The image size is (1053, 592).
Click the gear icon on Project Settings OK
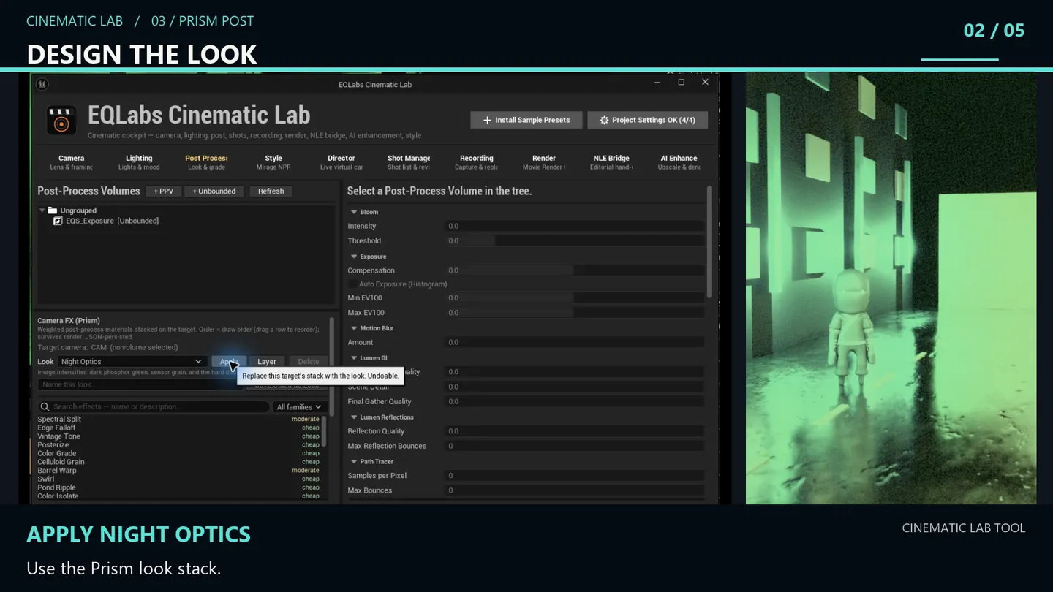pos(604,120)
